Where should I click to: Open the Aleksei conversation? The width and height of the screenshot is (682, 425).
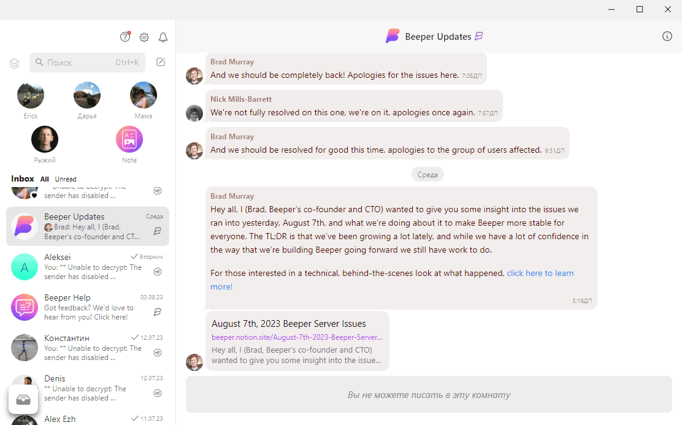pyautogui.click(x=88, y=267)
